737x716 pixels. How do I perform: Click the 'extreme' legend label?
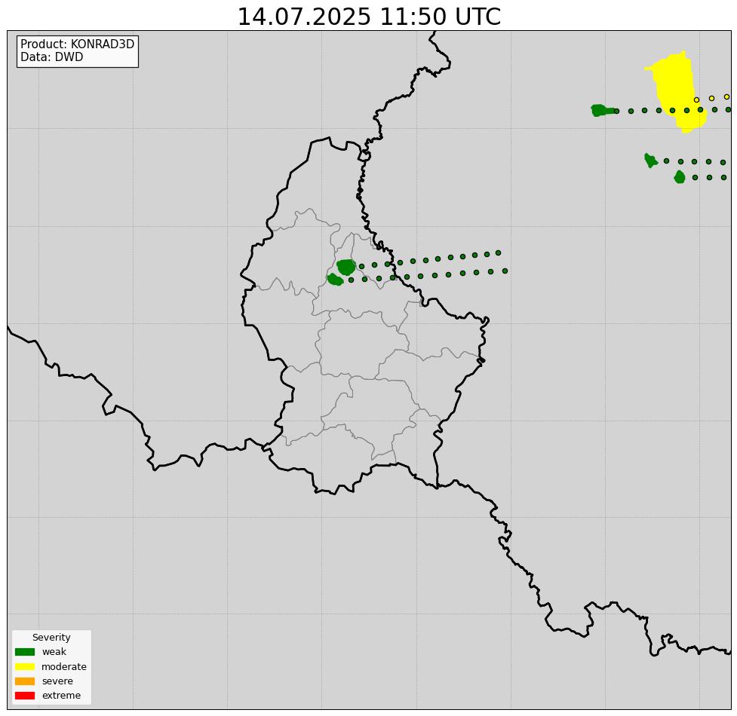click(61, 696)
